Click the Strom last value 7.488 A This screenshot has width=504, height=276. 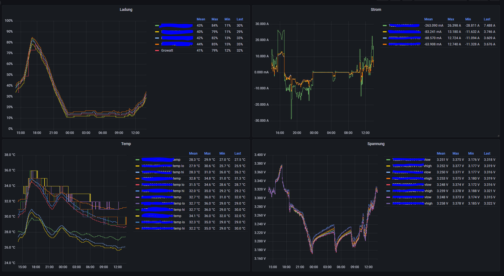pyautogui.click(x=489, y=26)
